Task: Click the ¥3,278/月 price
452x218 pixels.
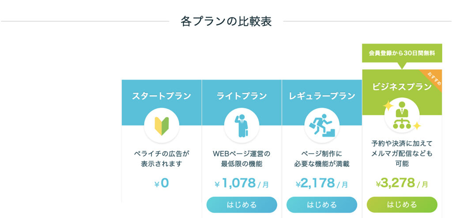Action: point(402,183)
